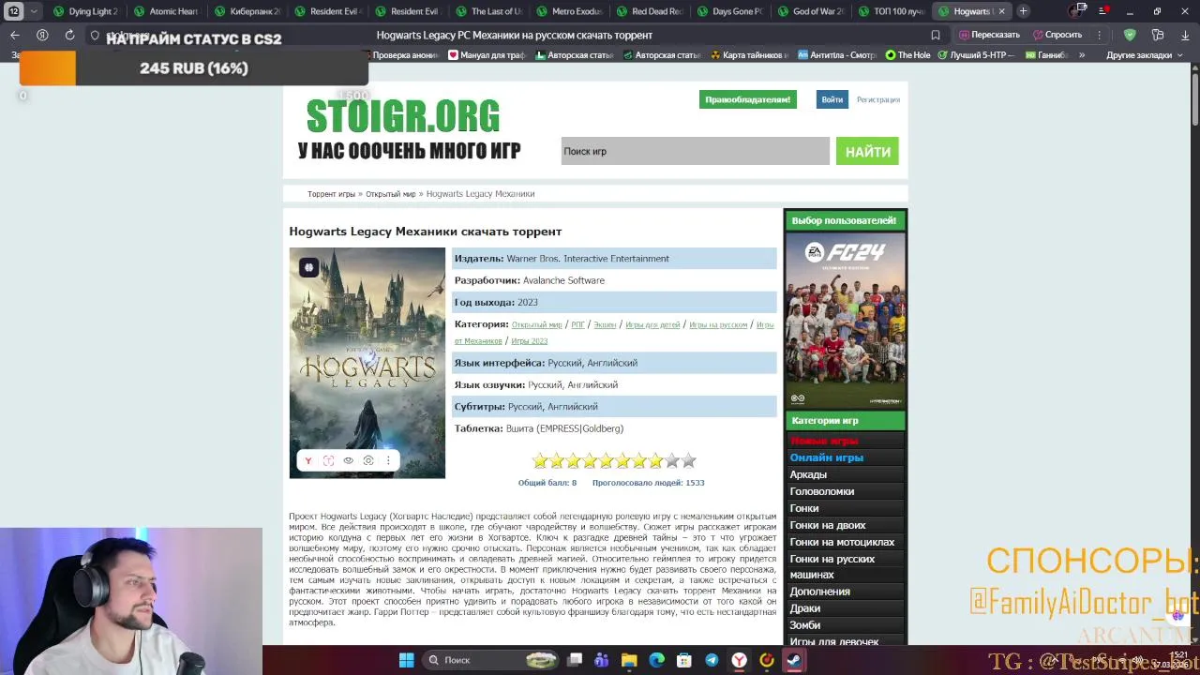The width and height of the screenshot is (1200, 675).
Task: Open a new browser tab with the plus icon
Action: tap(1023, 11)
